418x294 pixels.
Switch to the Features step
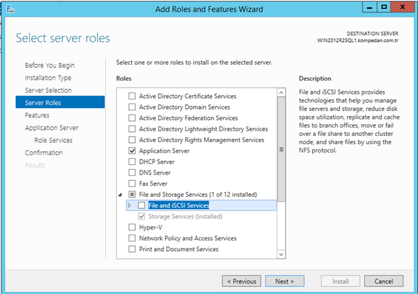coord(37,115)
